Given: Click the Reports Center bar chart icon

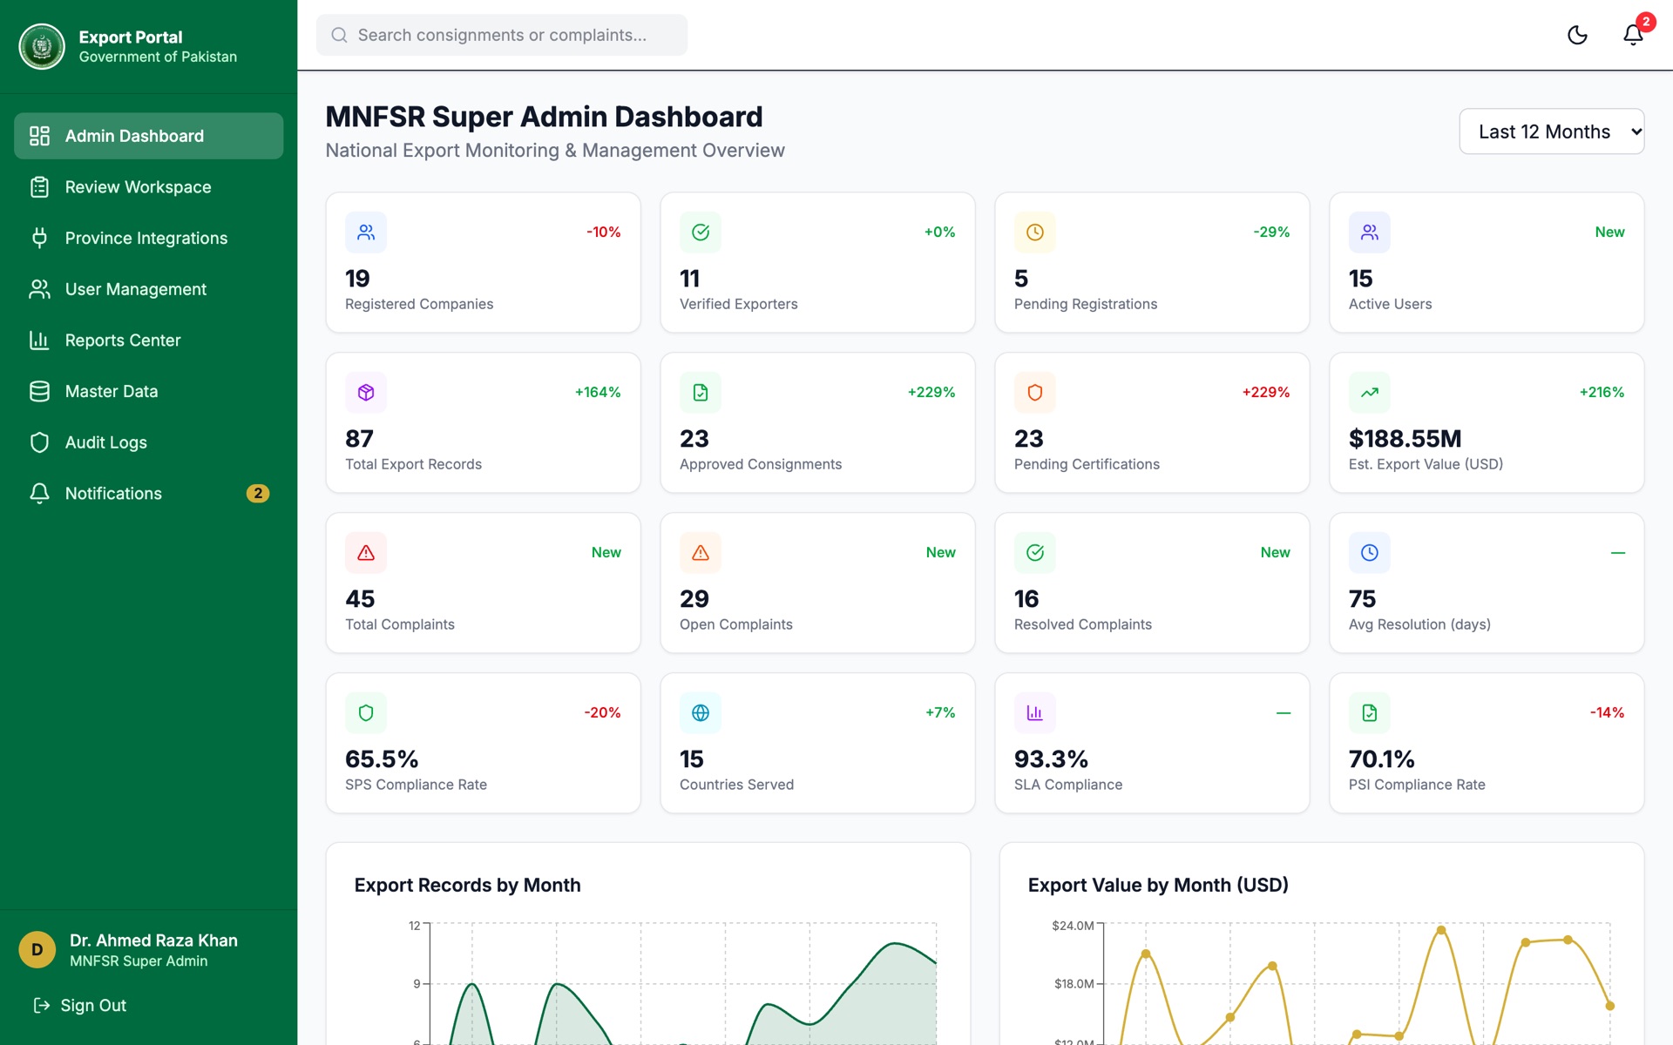Looking at the screenshot, I should pyautogui.click(x=39, y=340).
